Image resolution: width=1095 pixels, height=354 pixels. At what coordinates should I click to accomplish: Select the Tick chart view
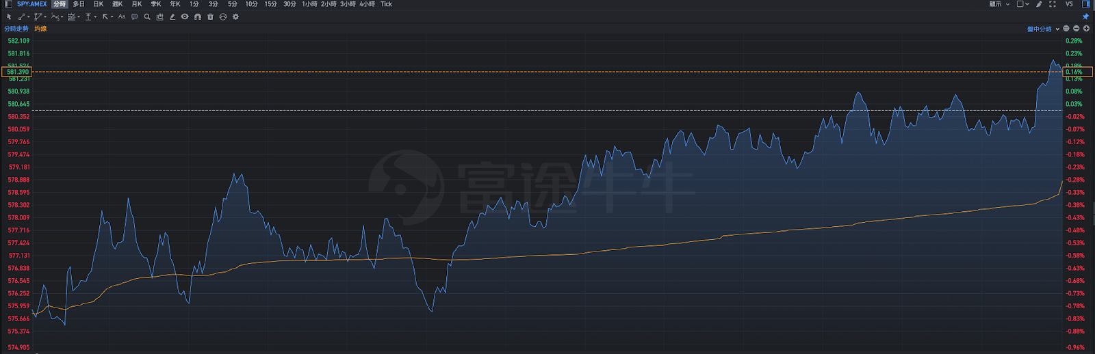point(387,4)
